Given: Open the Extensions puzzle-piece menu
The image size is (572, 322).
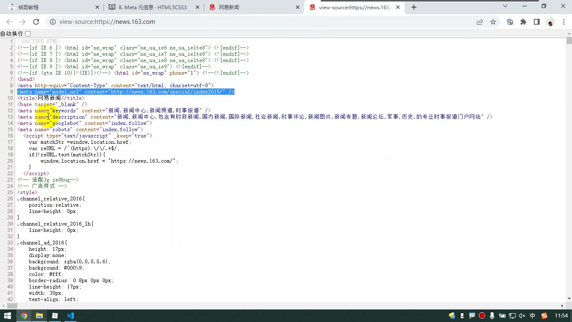Looking at the screenshot, I should tap(523, 22).
